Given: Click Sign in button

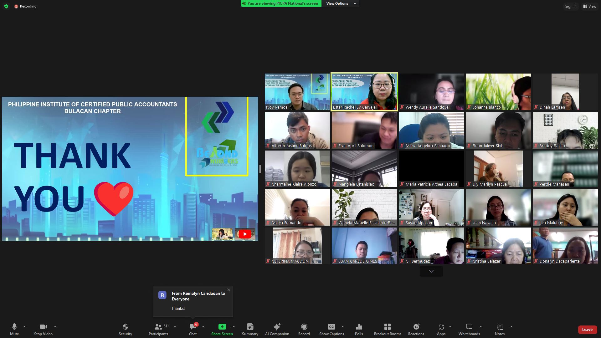Looking at the screenshot, I should pyautogui.click(x=571, y=6).
